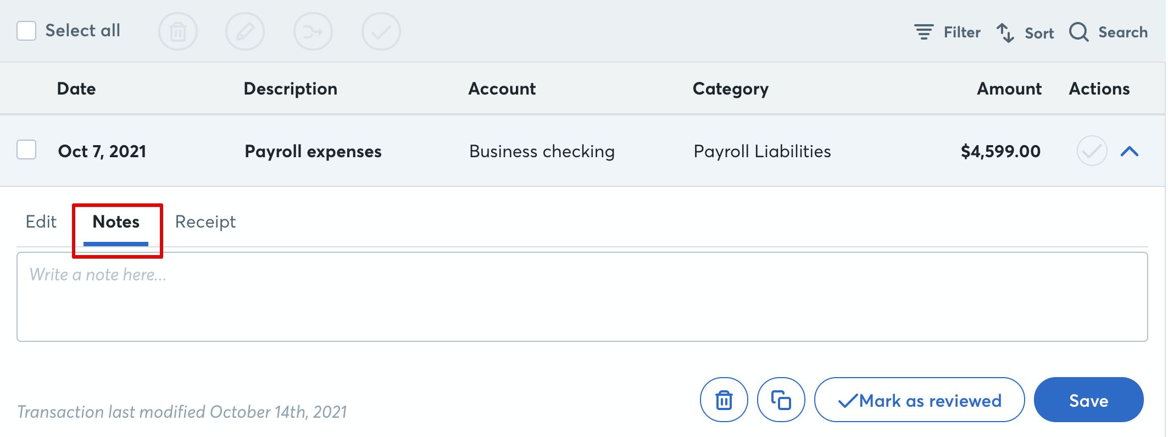This screenshot has width=1168, height=437.
Task: Select the Notes tab
Action: [x=116, y=222]
